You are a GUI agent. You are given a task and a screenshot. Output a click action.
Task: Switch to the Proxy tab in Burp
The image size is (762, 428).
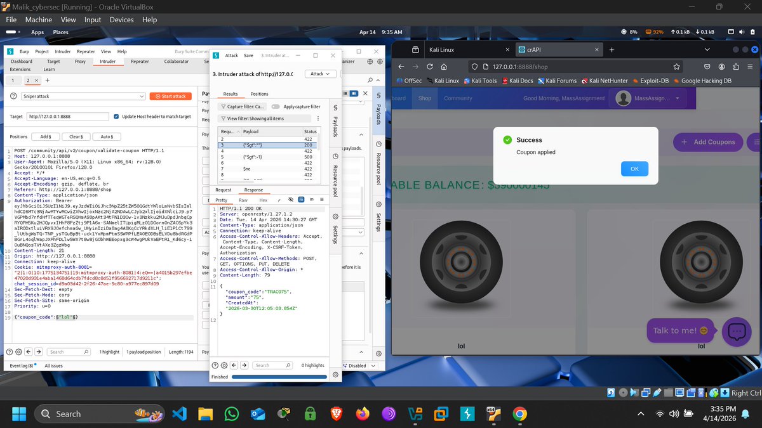[x=80, y=62]
